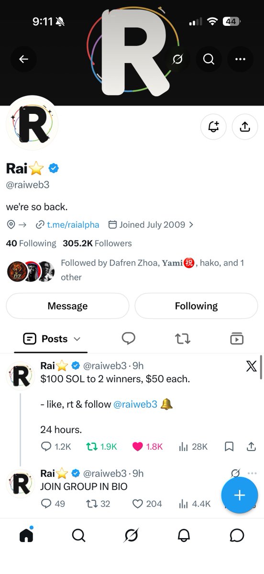Expand the Joined July 2009 chevron

tap(191, 224)
